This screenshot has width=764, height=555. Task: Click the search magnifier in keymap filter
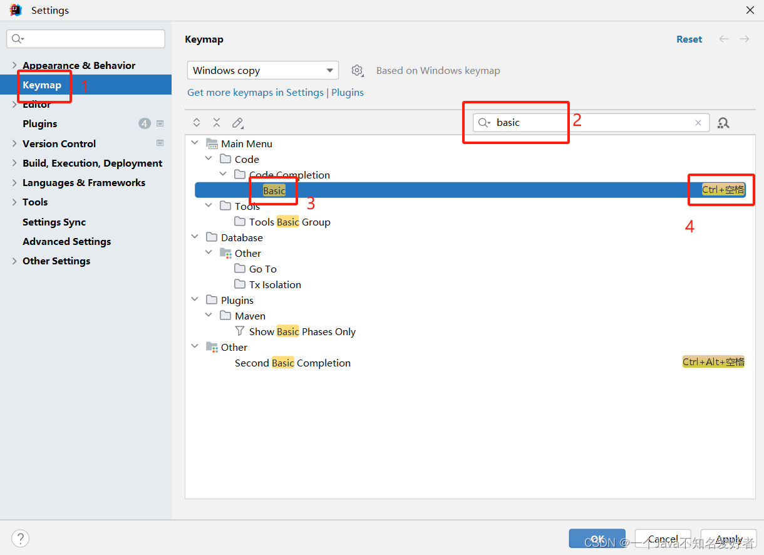pyautogui.click(x=484, y=123)
